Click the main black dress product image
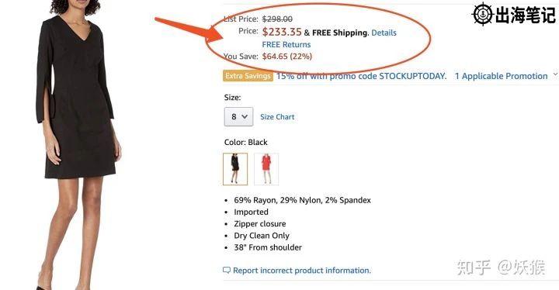 tap(78, 145)
